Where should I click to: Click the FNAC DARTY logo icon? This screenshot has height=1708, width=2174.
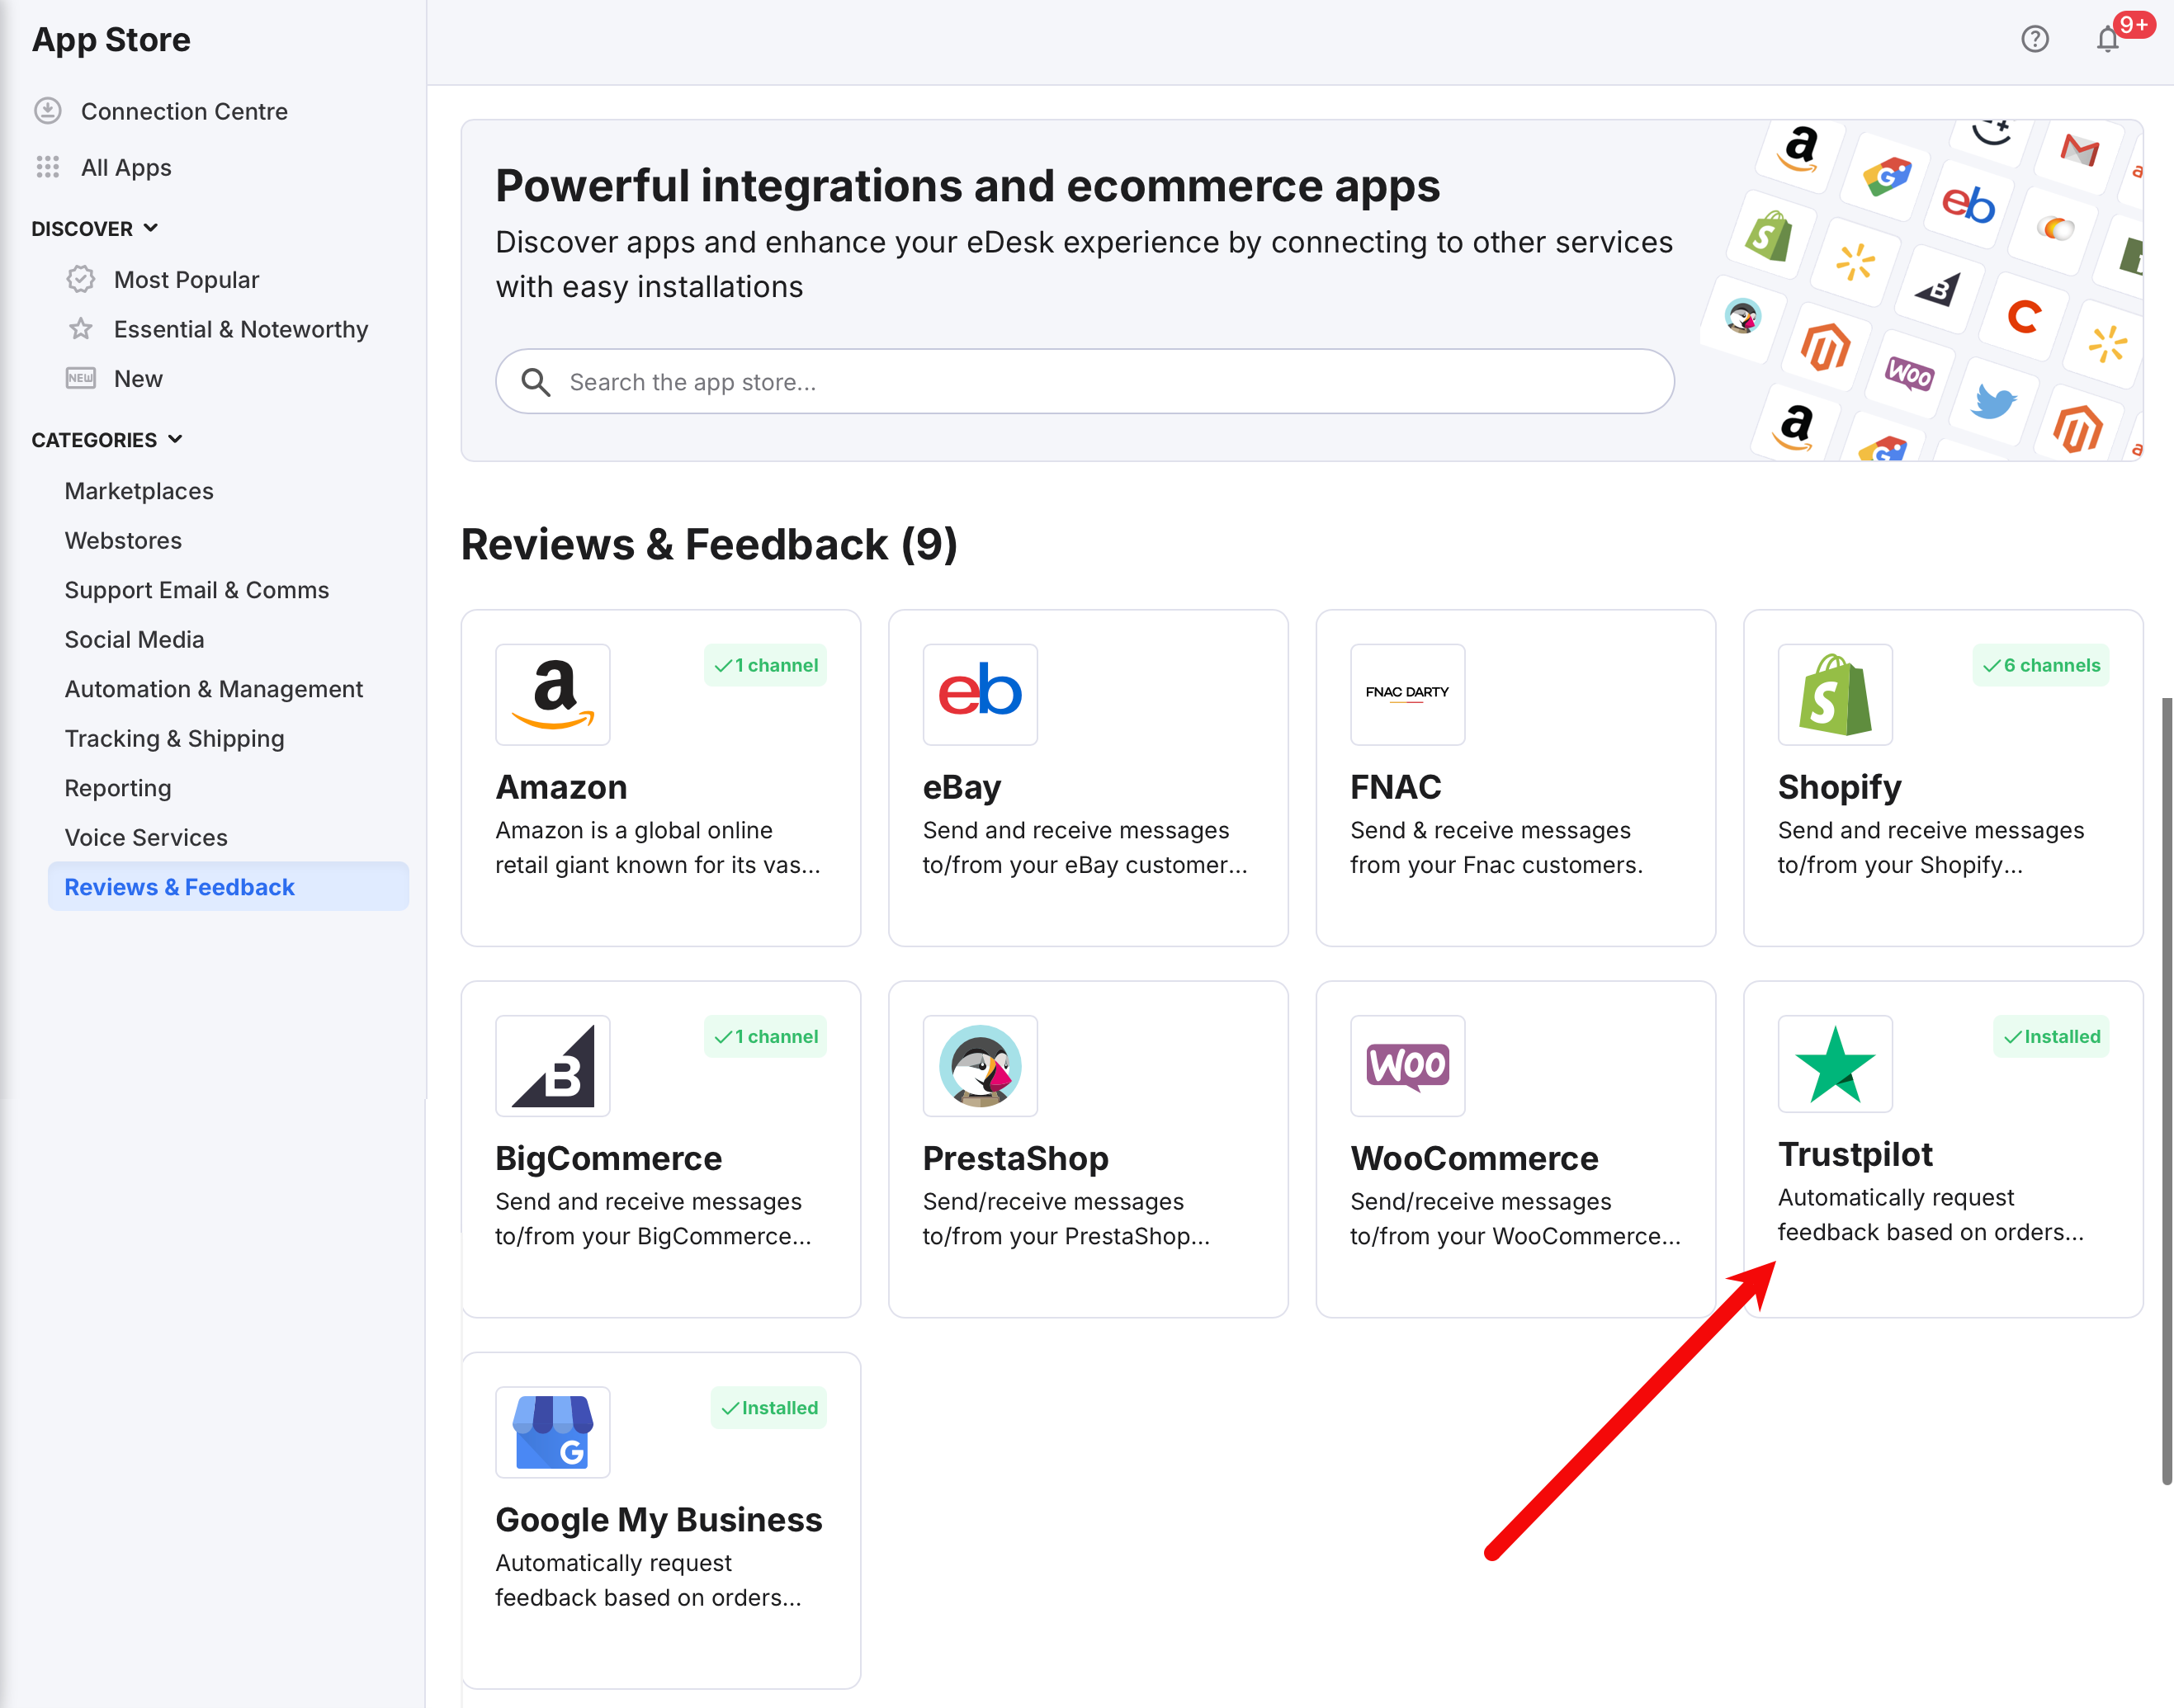coord(1408,694)
